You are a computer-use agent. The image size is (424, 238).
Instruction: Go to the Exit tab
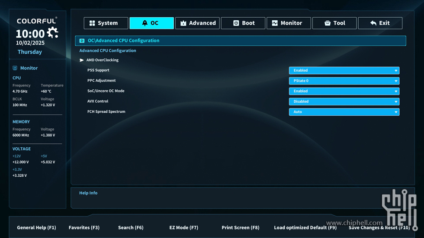[380, 23]
